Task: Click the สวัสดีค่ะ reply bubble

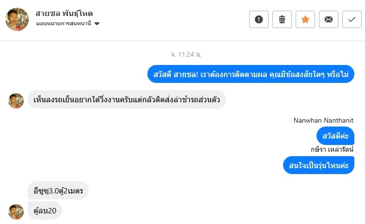Action: pos(335,135)
